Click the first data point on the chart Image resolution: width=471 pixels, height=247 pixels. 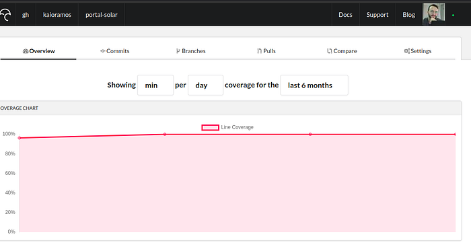(x=20, y=138)
